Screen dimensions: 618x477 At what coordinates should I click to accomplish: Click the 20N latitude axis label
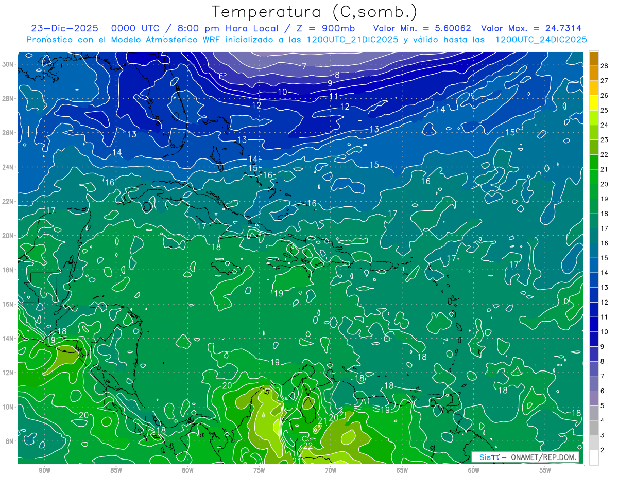point(8,235)
